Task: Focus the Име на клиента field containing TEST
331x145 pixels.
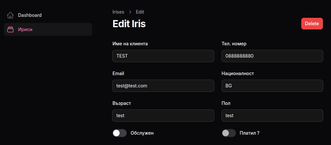Action: tap(163, 56)
